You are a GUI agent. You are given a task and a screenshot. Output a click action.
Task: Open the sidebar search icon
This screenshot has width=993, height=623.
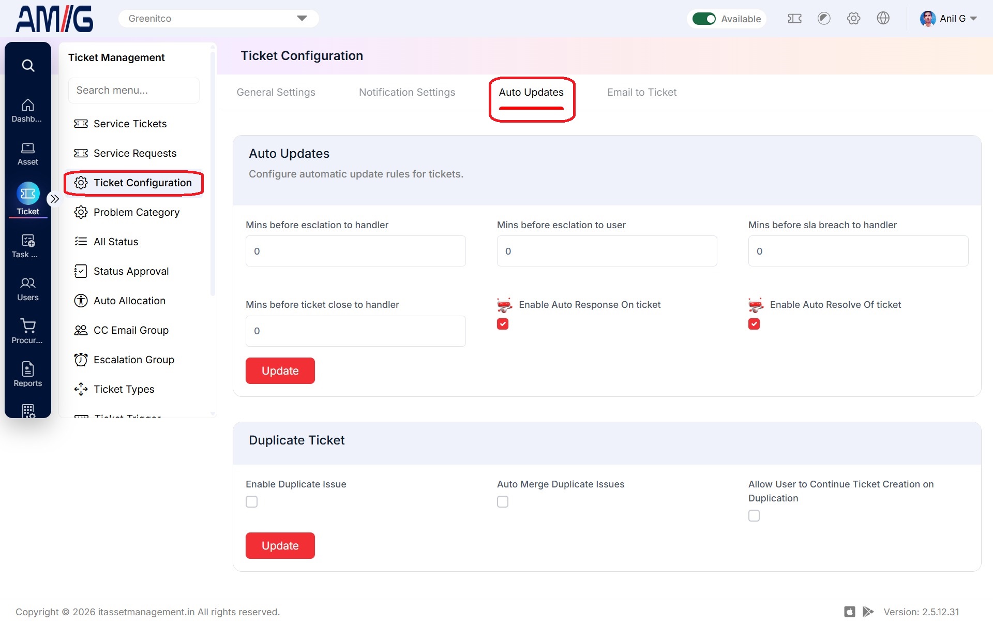click(x=28, y=65)
